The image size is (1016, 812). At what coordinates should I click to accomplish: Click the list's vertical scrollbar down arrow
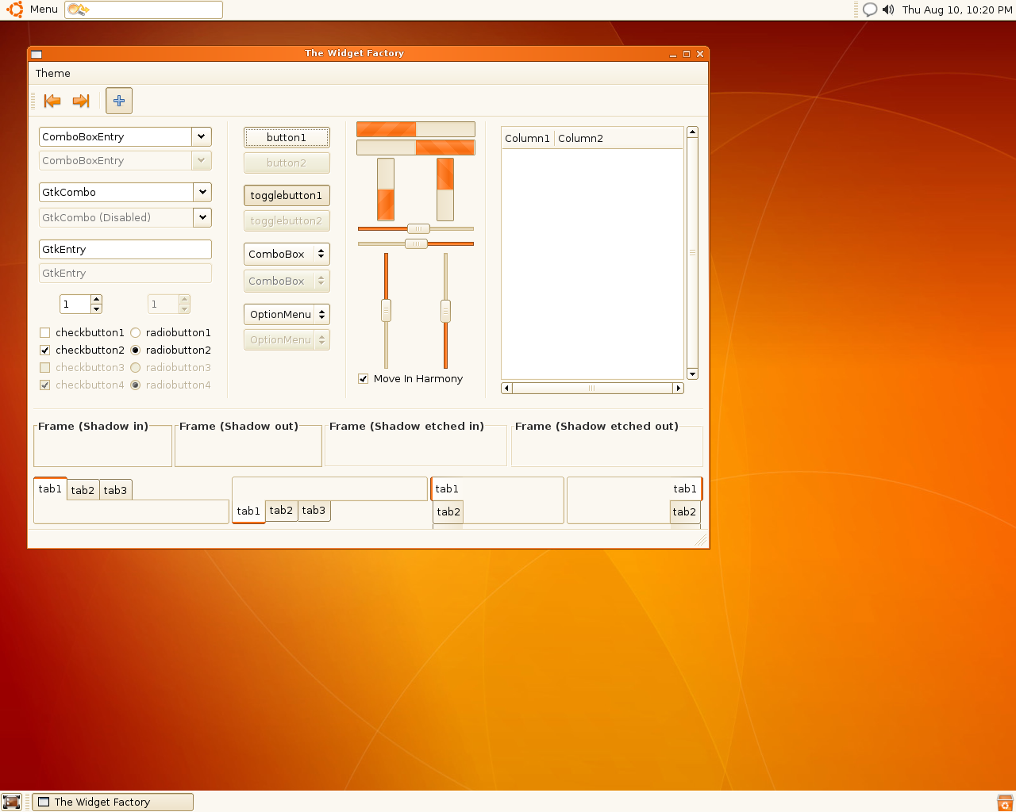[692, 374]
